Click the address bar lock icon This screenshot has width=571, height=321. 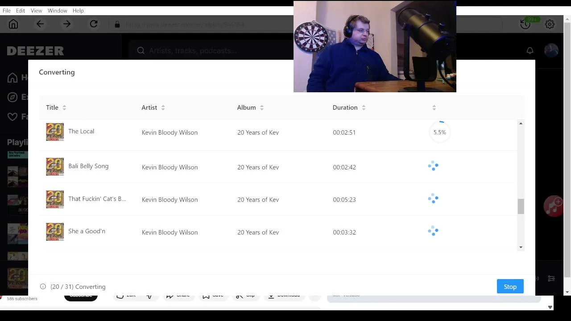point(117,25)
